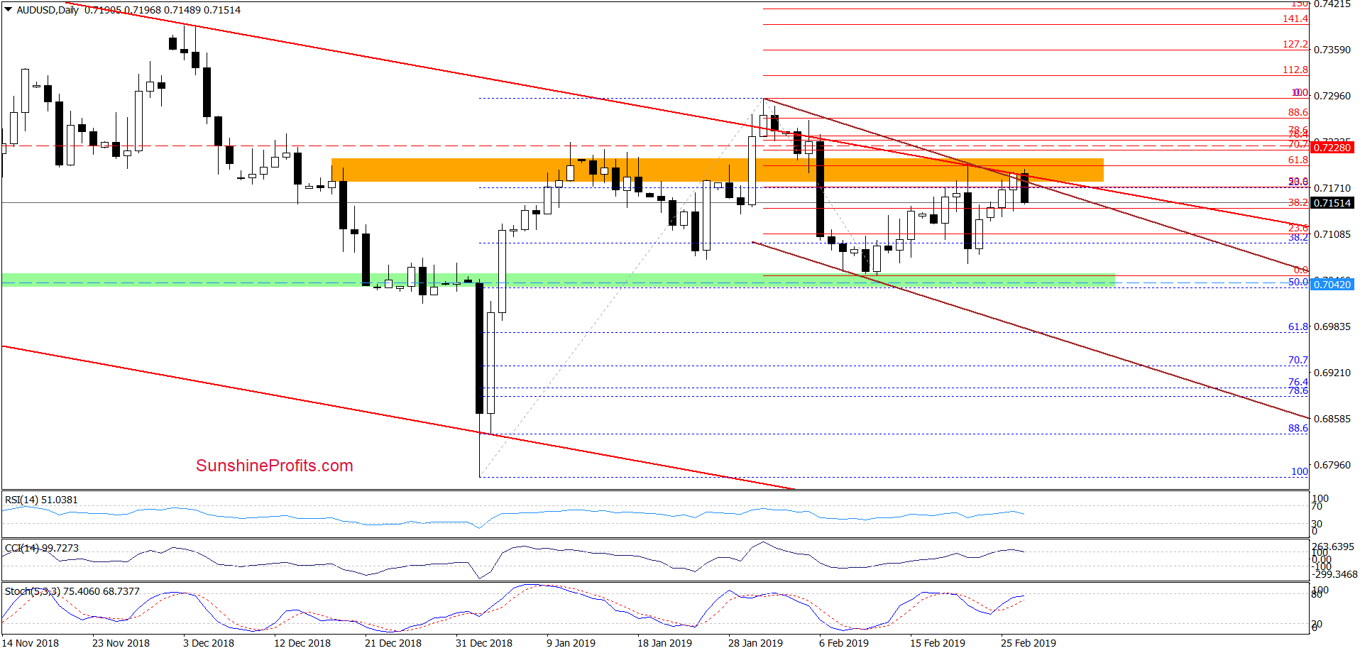Click the 0.73590 price axis label
The width and height of the screenshot is (1360, 653).
point(1332,50)
